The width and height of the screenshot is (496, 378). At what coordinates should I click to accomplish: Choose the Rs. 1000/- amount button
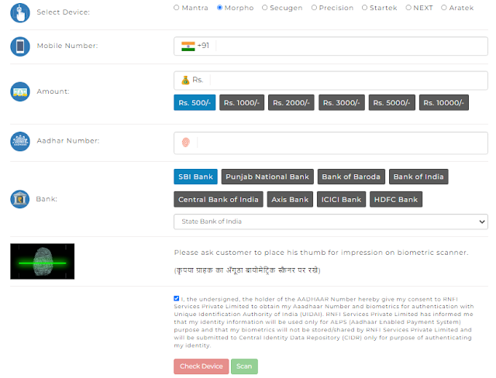point(242,102)
